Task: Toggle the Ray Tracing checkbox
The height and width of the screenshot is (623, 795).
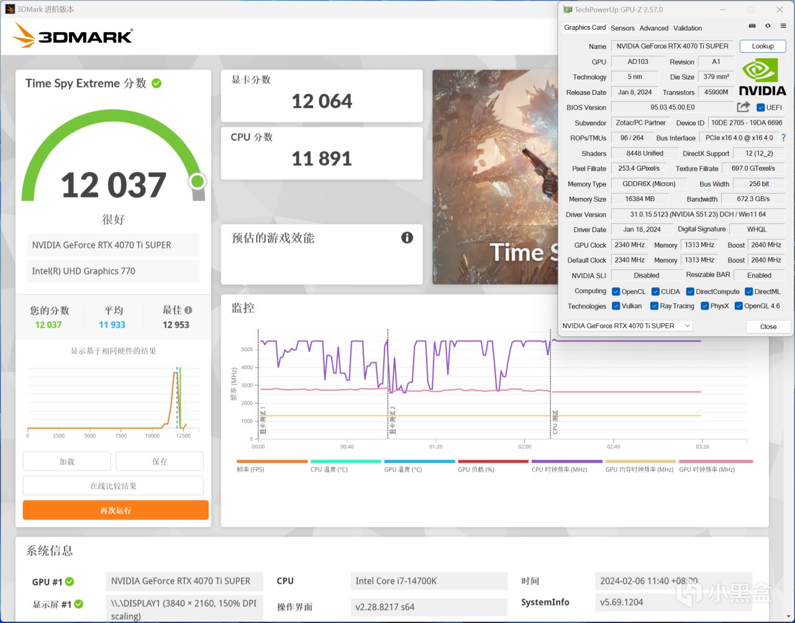Action: tap(654, 306)
